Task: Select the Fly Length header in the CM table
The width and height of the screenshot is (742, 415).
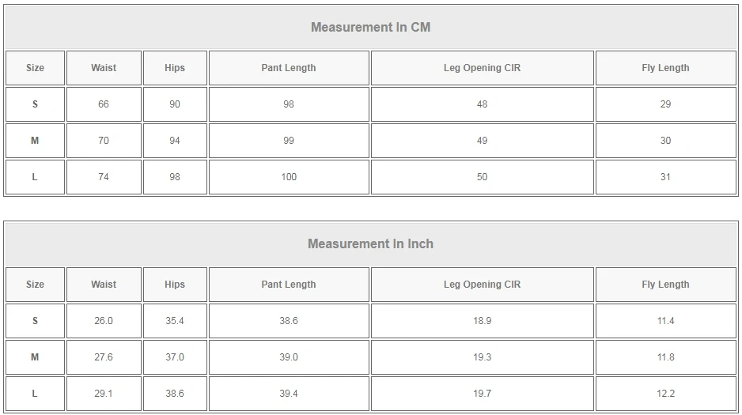Action: (665, 68)
